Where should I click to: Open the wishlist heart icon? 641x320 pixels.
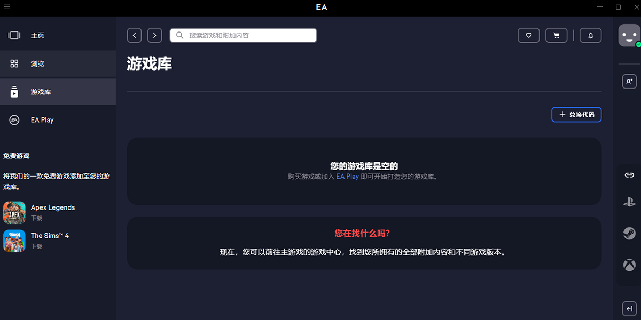click(529, 35)
